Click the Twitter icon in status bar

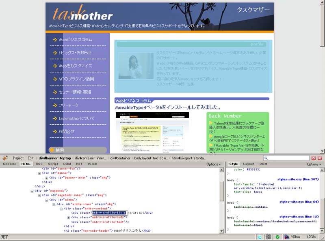tap(260, 237)
